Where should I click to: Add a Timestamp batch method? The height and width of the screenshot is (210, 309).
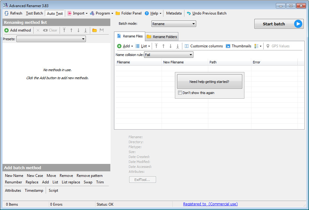(x=34, y=190)
